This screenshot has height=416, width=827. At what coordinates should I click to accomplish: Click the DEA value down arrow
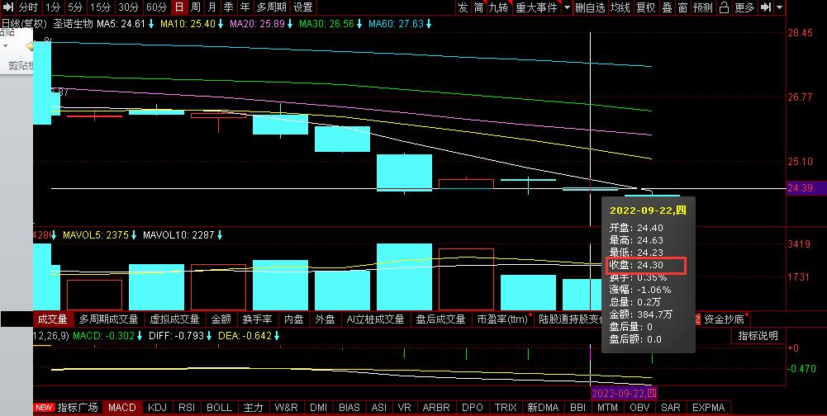[277, 336]
